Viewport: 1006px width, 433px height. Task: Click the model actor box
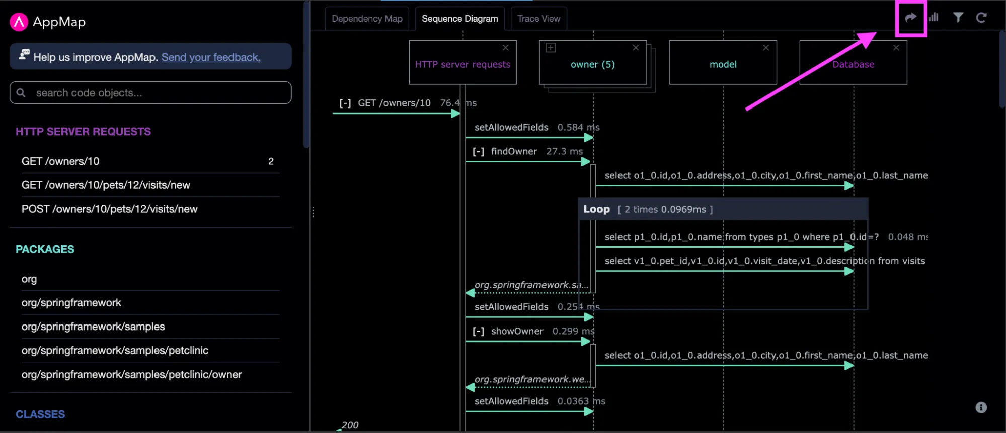pyautogui.click(x=723, y=62)
